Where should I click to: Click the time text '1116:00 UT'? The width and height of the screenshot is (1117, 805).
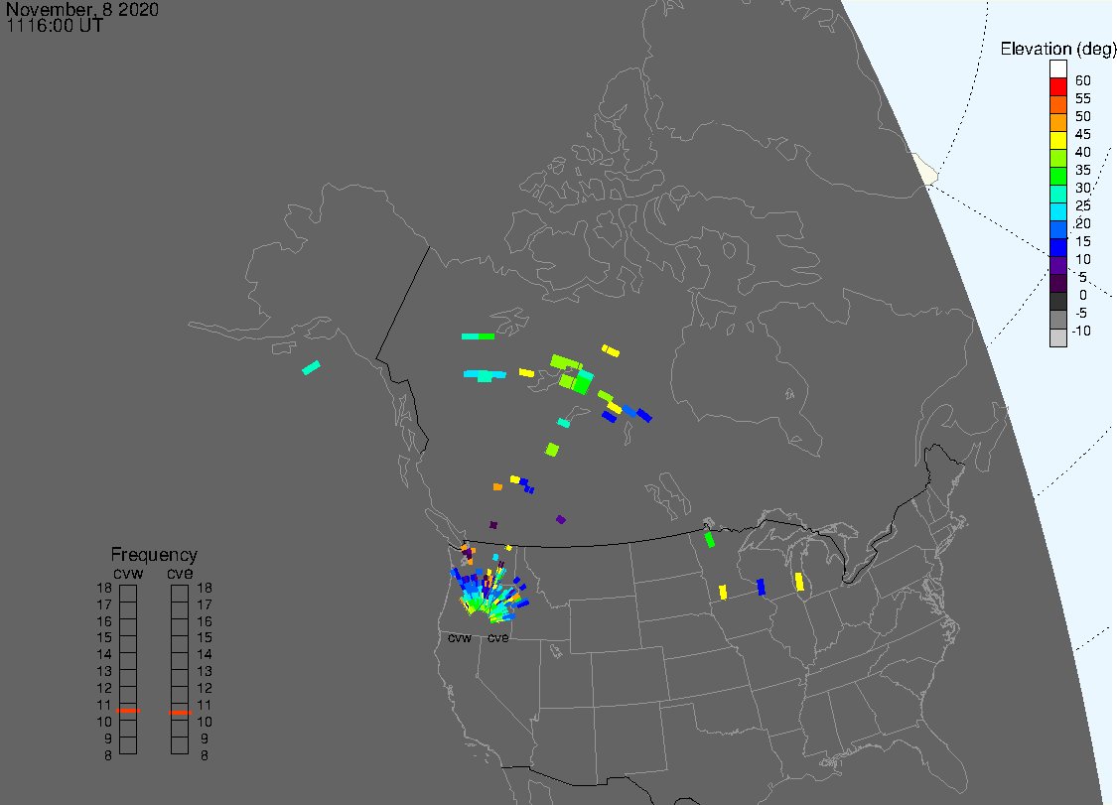[55, 26]
